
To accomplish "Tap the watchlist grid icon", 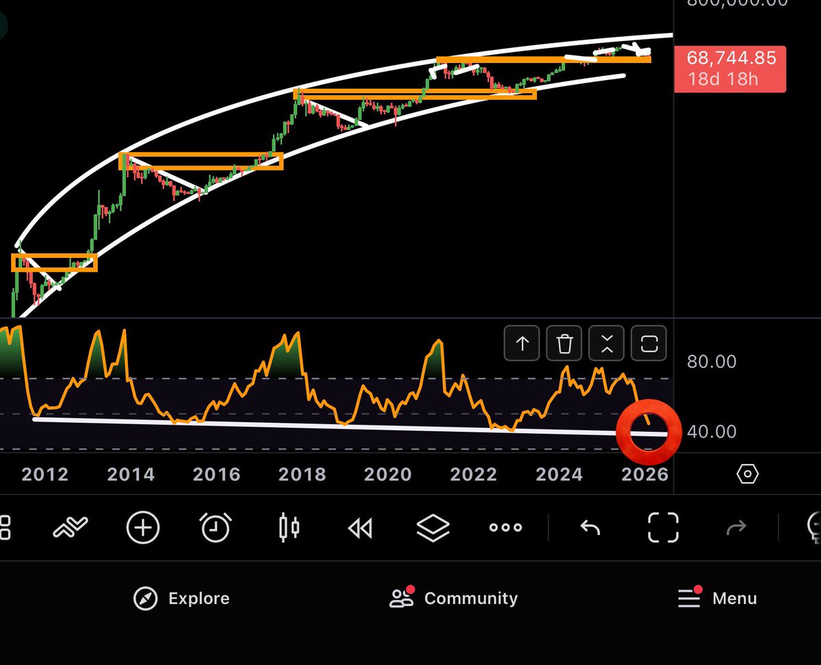I will click(5, 527).
